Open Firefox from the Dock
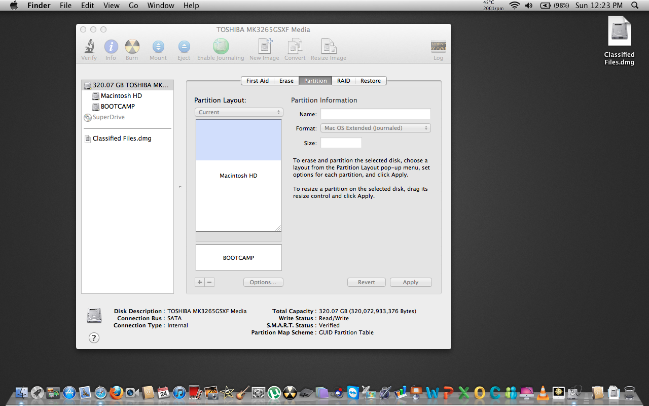This screenshot has width=649, height=406. tap(116, 392)
